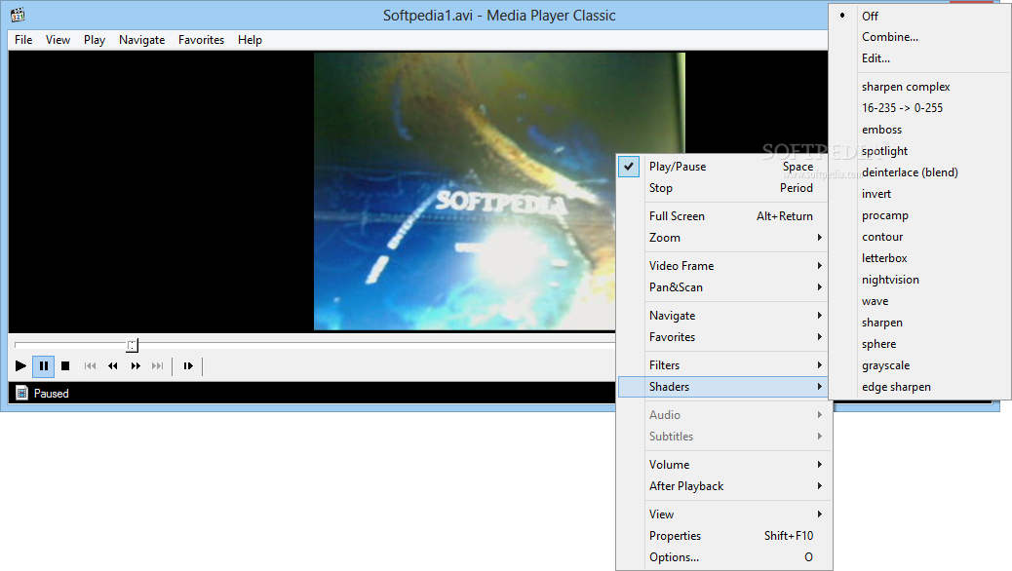The image size is (1012, 571).
Task: Select the sharpen complex shader
Action: tap(919, 87)
